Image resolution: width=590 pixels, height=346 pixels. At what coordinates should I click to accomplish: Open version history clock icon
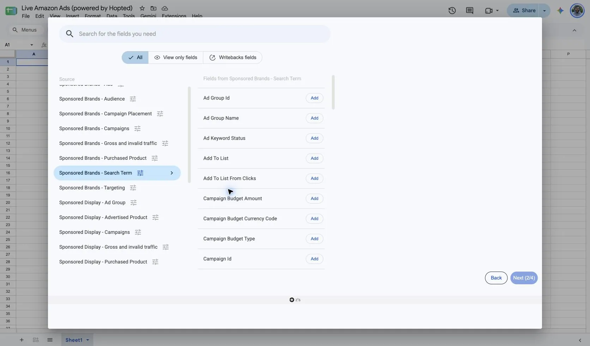point(452,11)
